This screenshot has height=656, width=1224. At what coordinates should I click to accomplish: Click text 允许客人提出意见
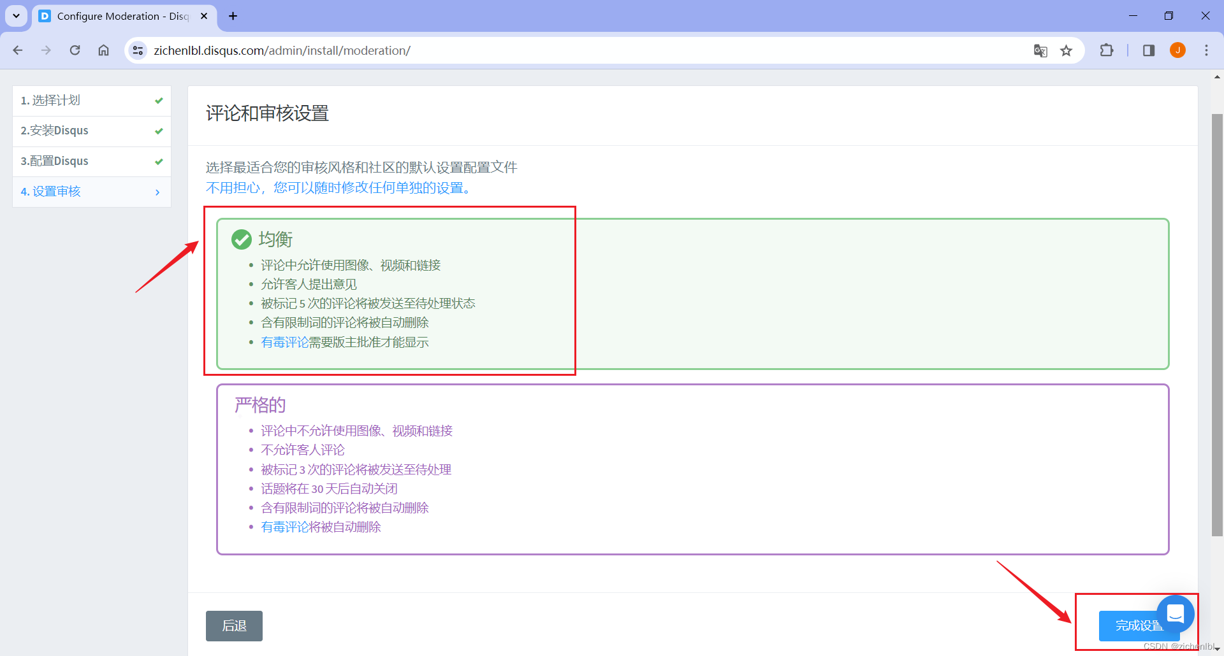click(x=309, y=284)
